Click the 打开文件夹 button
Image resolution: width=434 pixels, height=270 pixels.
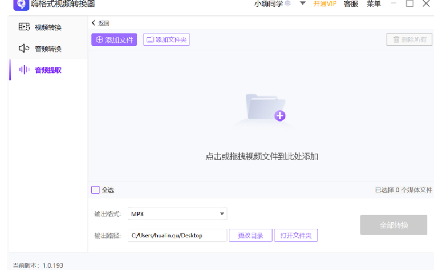[296, 235]
